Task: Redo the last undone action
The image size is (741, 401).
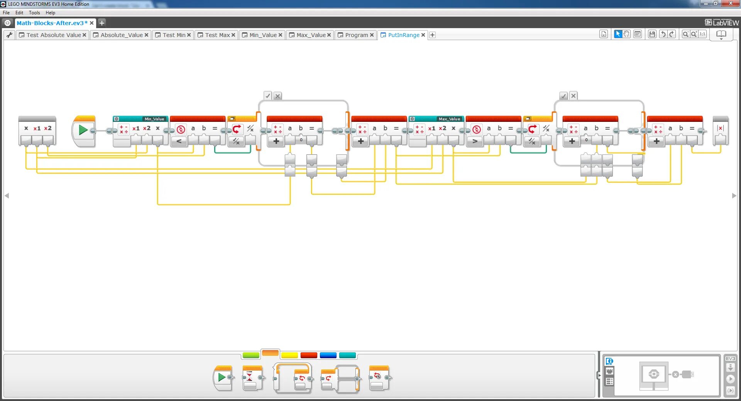Action: pyautogui.click(x=672, y=34)
